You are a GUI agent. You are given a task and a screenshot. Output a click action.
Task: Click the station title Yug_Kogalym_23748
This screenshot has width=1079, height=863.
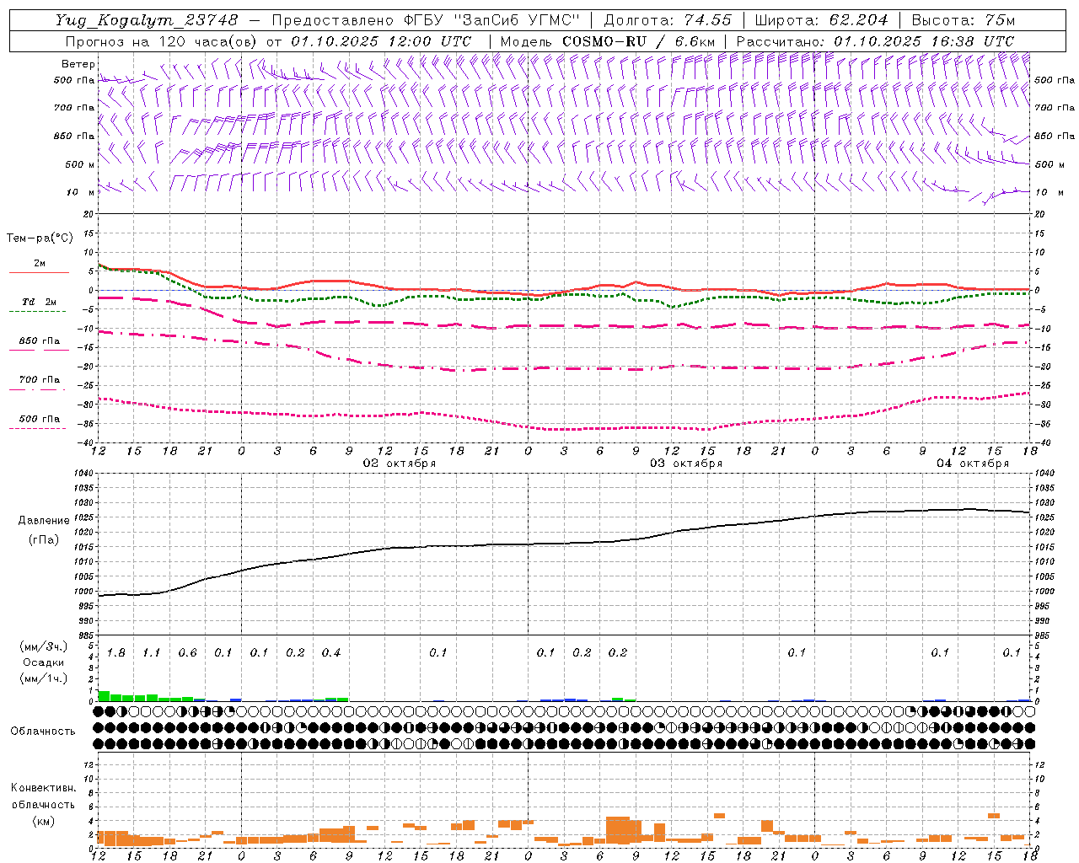(147, 20)
